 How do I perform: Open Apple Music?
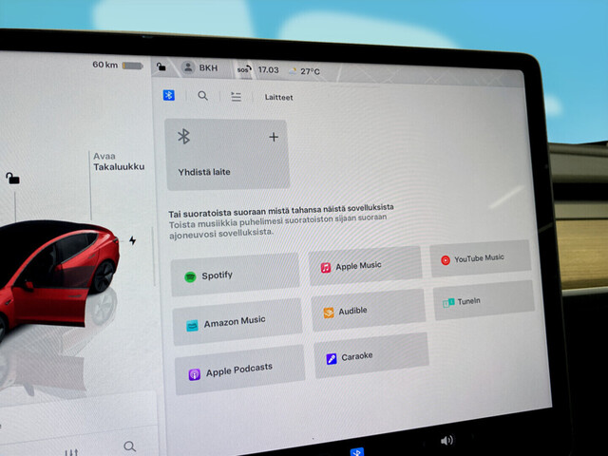pos(365,266)
